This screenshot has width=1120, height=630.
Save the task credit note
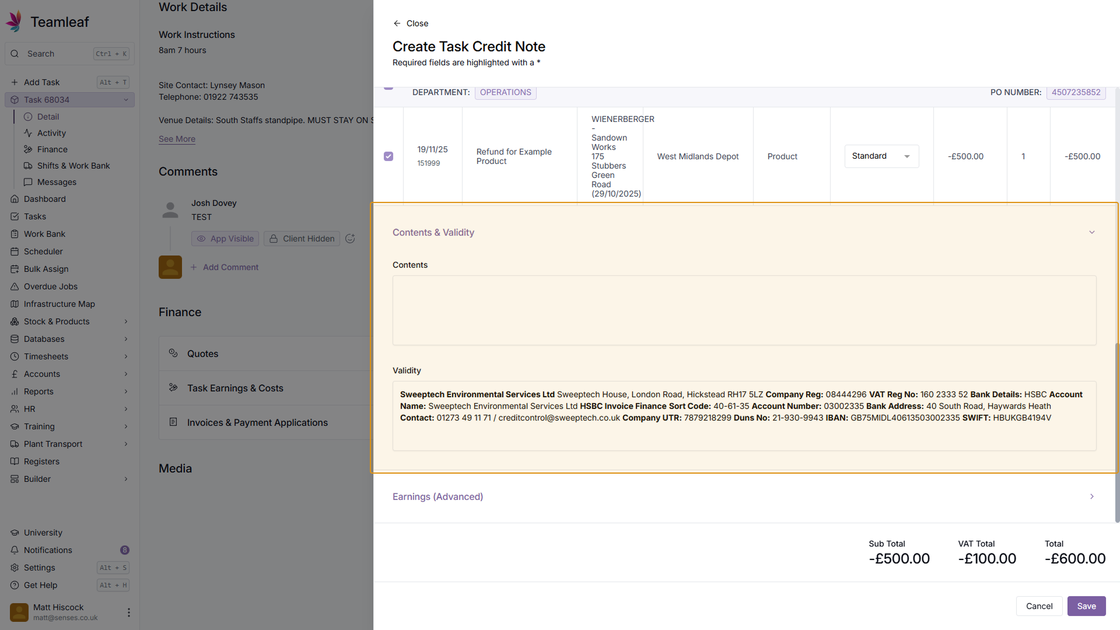(1086, 606)
